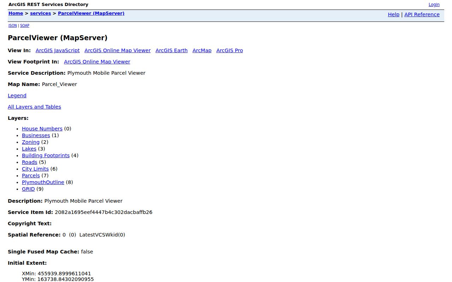Open the Lakes layer
452x282 pixels.
[x=29, y=149]
